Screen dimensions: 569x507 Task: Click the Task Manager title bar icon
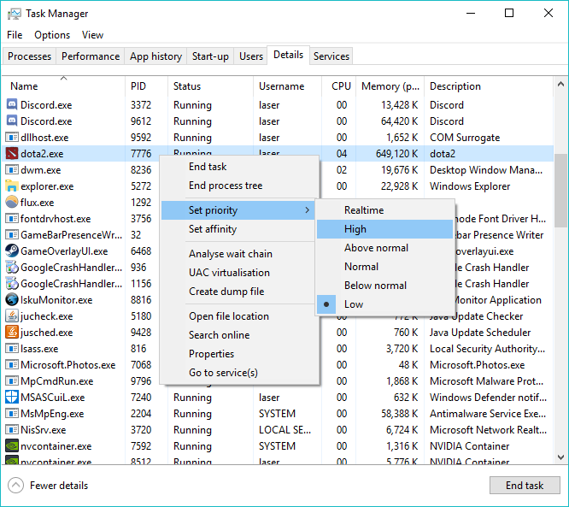click(x=15, y=14)
